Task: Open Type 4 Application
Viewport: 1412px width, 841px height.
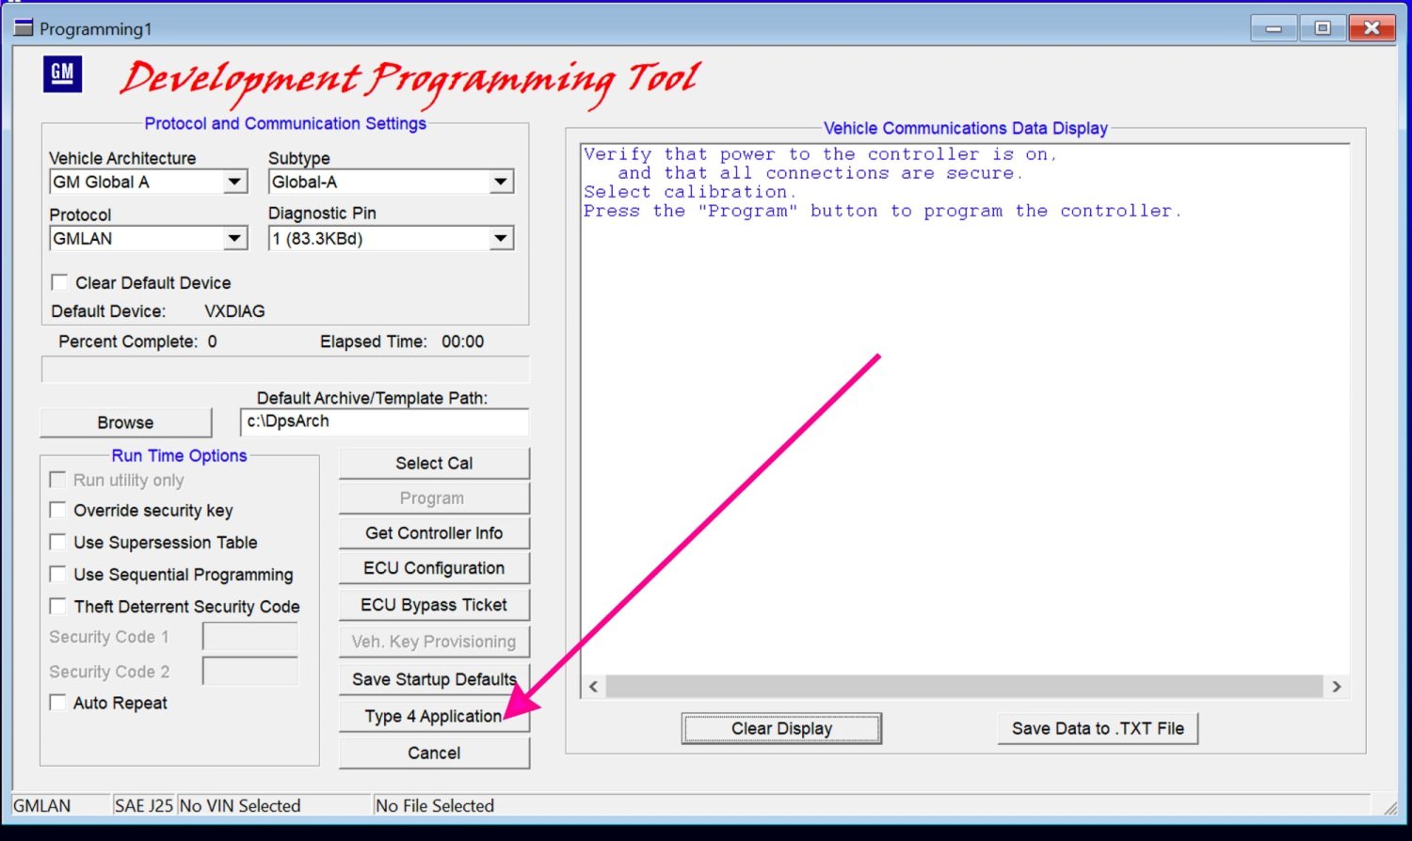Action: (x=434, y=716)
